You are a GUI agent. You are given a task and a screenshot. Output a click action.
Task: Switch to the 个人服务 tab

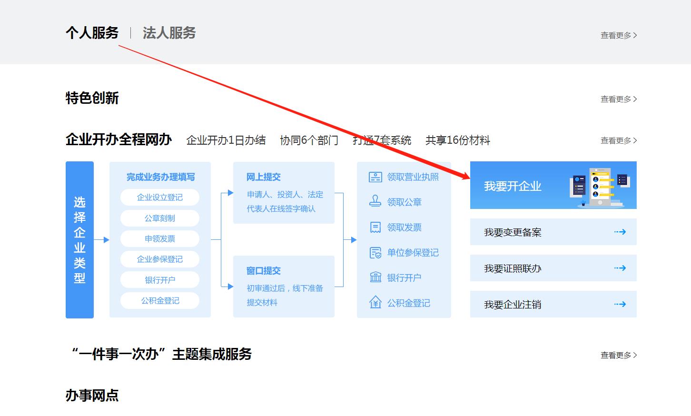point(92,33)
